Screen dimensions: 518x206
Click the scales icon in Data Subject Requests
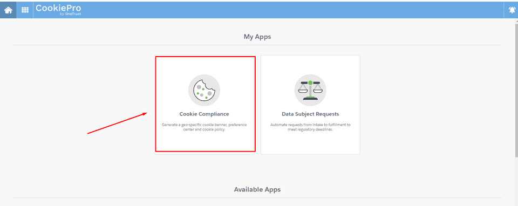tap(310, 90)
